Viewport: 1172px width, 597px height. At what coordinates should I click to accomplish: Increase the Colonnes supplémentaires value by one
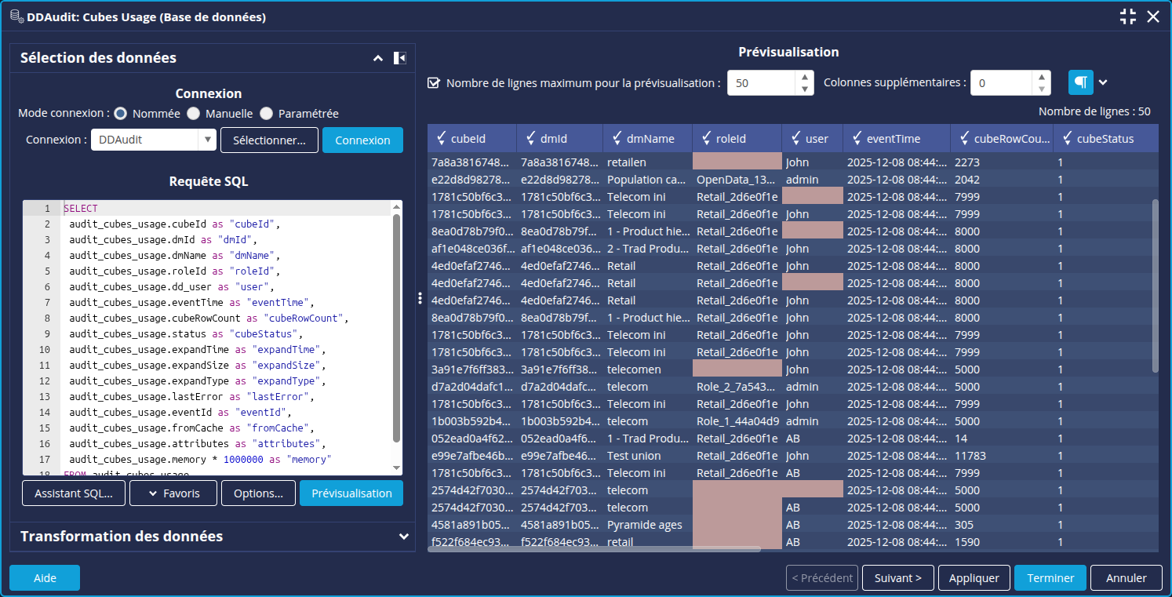1041,77
